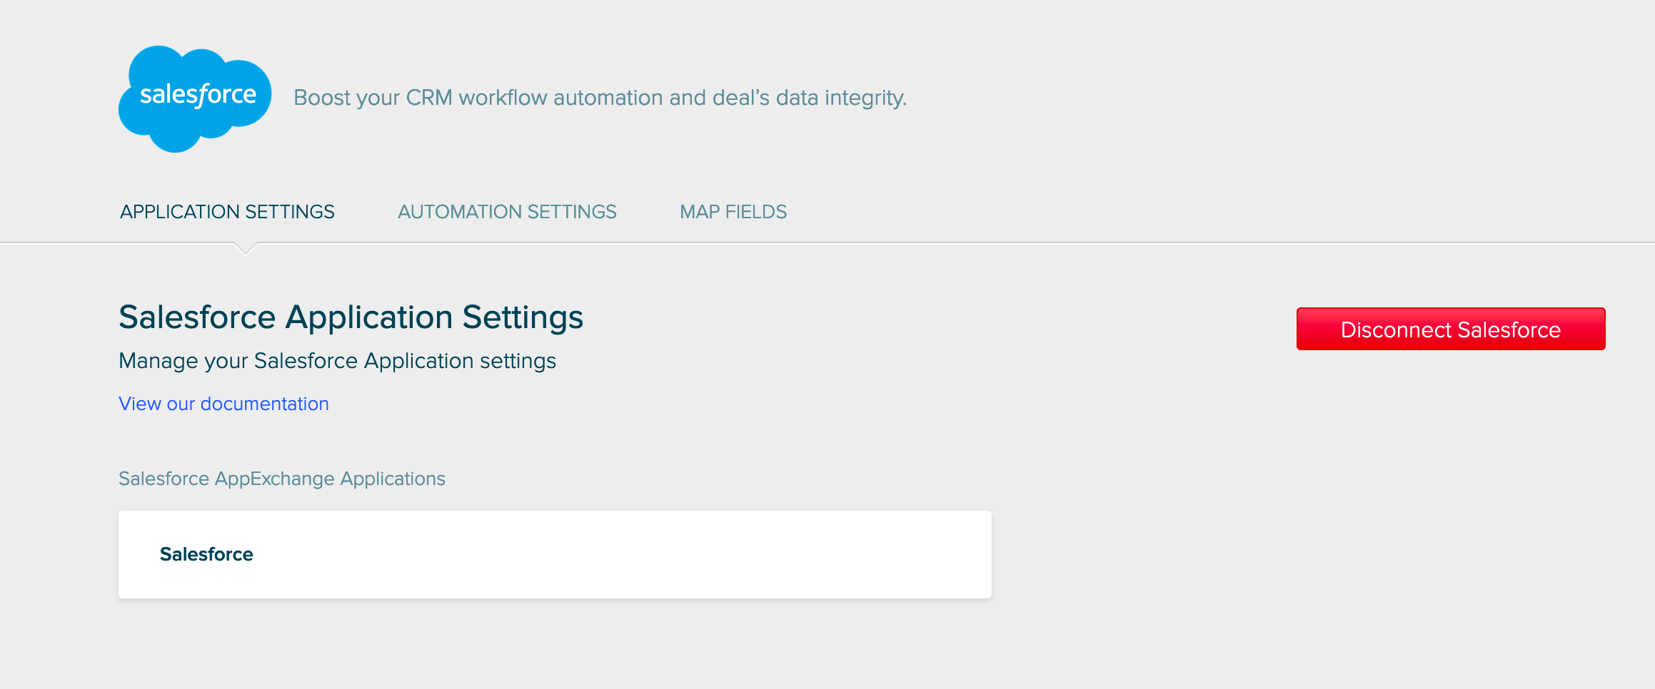Click the "Salesforce AppExchange Applications" section label
Viewport: 1655px width, 689px height.
281,479
